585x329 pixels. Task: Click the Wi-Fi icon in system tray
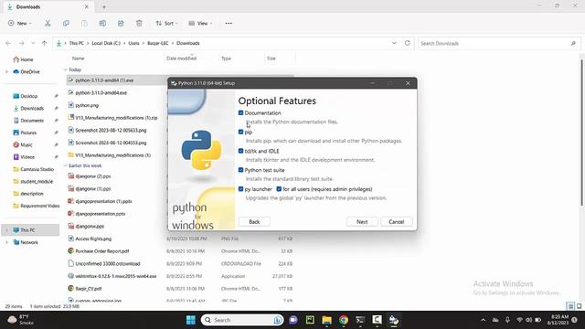click(519, 320)
